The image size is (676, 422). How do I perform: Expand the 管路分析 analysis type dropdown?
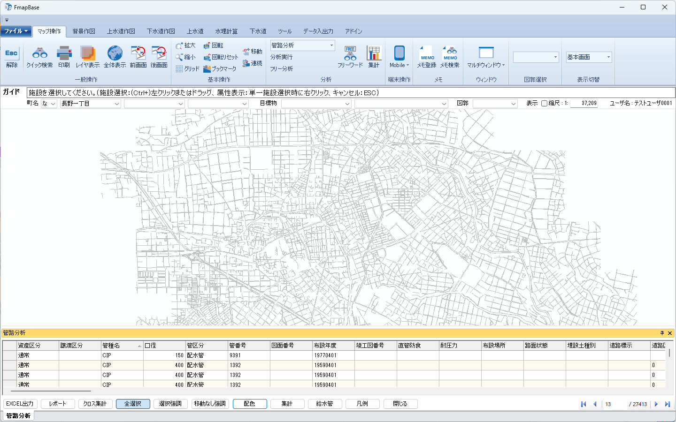pyautogui.click(x=331, y=45)
